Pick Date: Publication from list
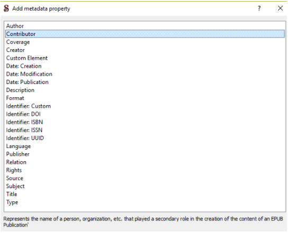Screen dimensions: 288x233 pos(145,82)
